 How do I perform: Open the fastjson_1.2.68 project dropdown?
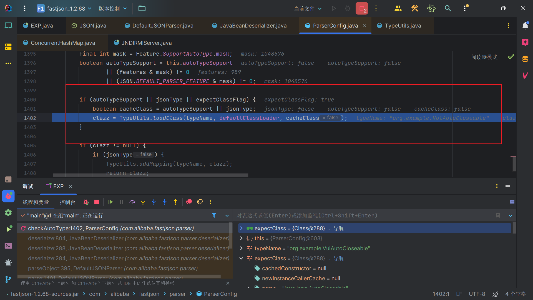tap(64, 9)
